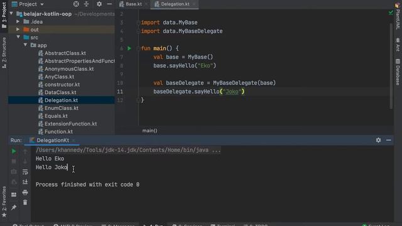Image resolution: width=402 pixels, height=226 pixels.
Task: Select the DelegationKt run tab
Action: (x=53, y=140)
